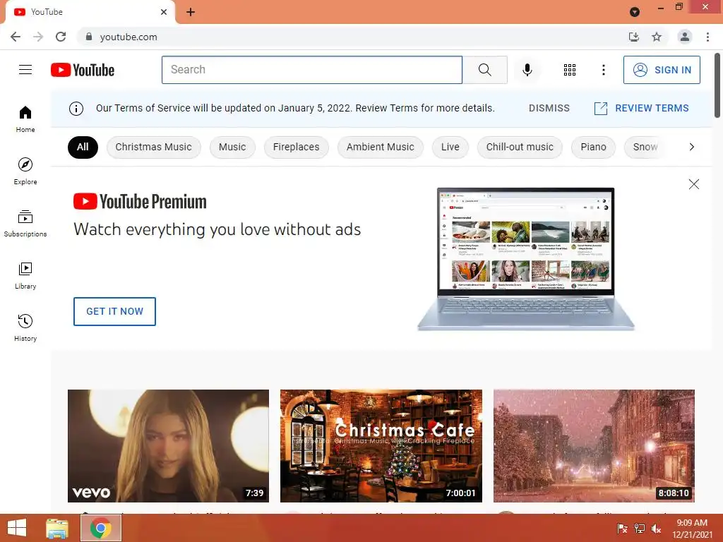This screenshot has height=542, width=723.
Task: Close the YouTube Premium promo banner
Action: [x=693, y=184]
